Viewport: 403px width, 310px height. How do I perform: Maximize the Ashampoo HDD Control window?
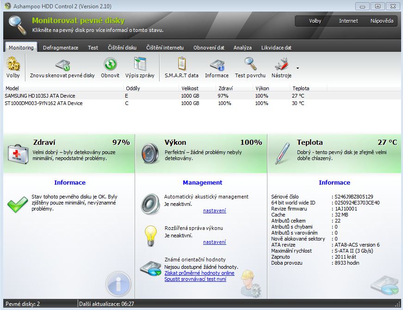coord(378,6)
